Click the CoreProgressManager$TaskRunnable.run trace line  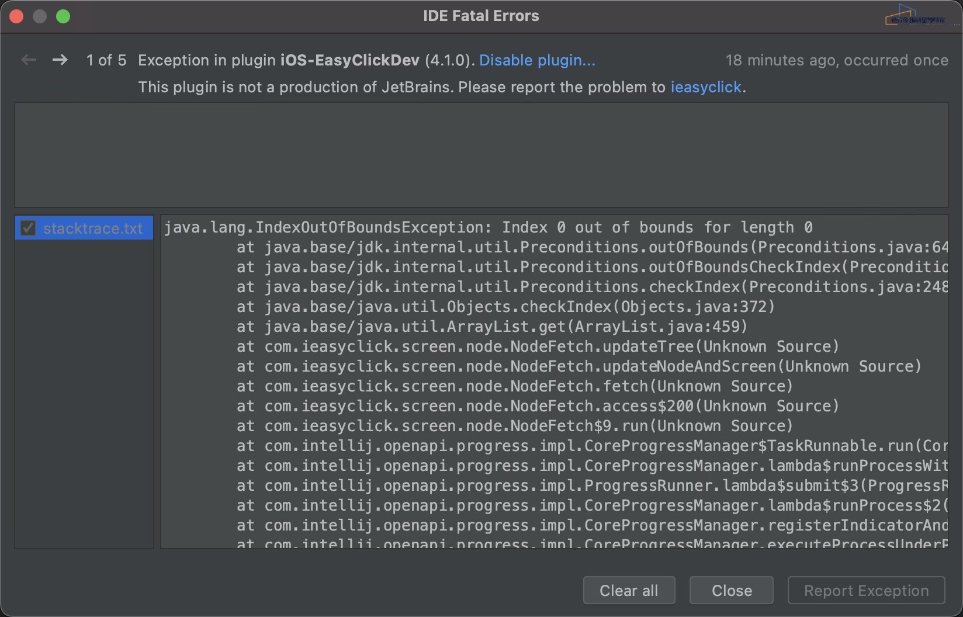(x=591, y=446)
